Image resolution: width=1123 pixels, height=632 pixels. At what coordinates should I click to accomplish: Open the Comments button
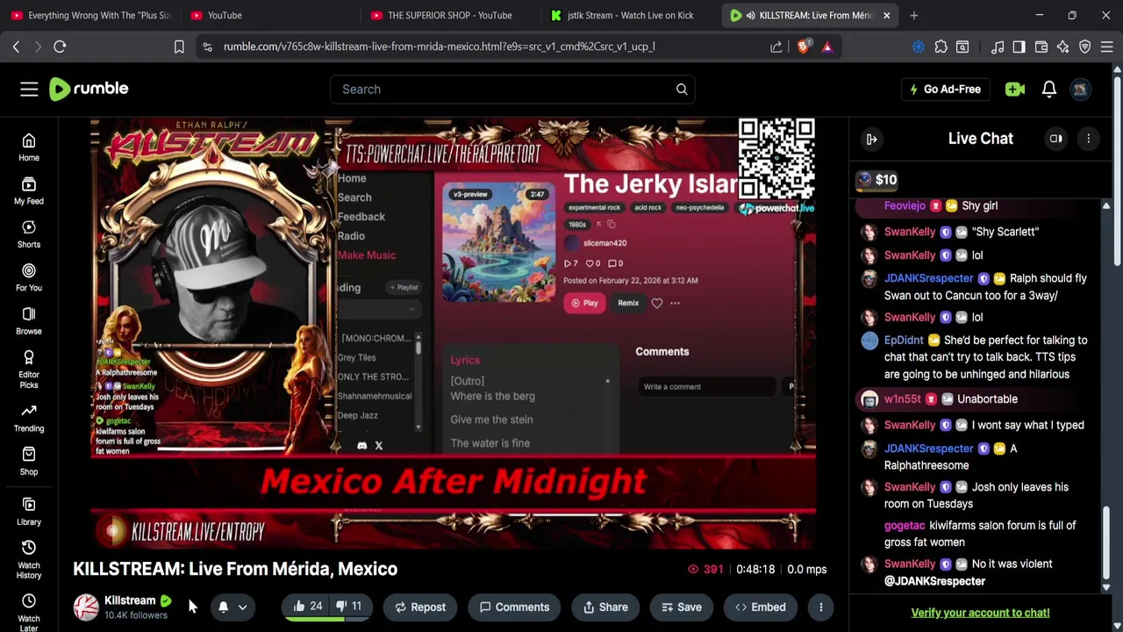click(x=514, y=607)
